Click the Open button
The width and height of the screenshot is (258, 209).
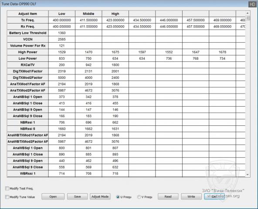tap(53, 196)
